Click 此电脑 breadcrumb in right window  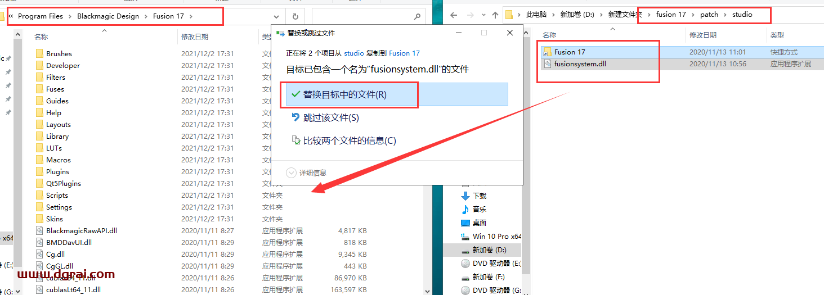click(x=537, y=15)
